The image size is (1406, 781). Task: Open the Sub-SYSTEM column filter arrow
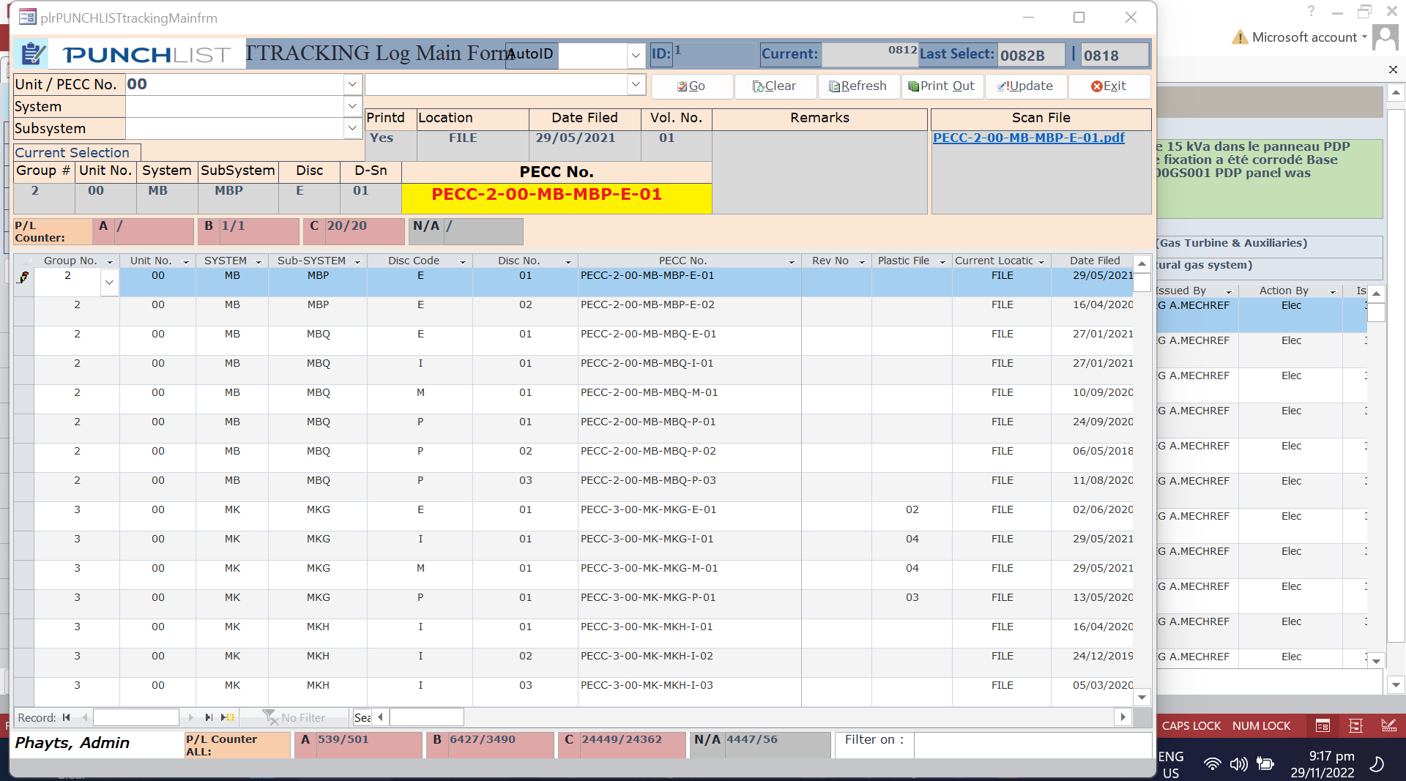point(357,261)
